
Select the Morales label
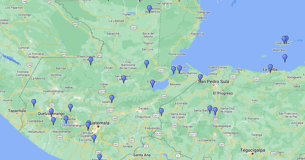[175, 84]
